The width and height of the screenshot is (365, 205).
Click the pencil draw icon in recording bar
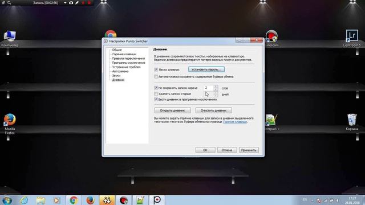[77, 3]
